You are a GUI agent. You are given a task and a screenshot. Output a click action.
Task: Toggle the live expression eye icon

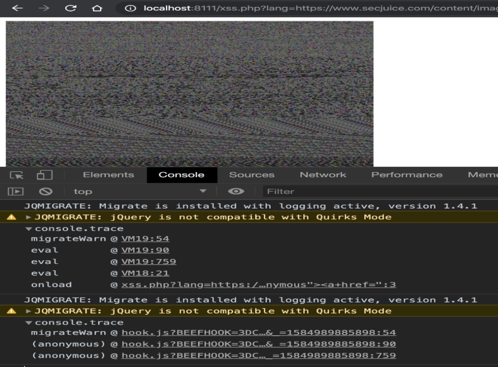coord(236,191)
